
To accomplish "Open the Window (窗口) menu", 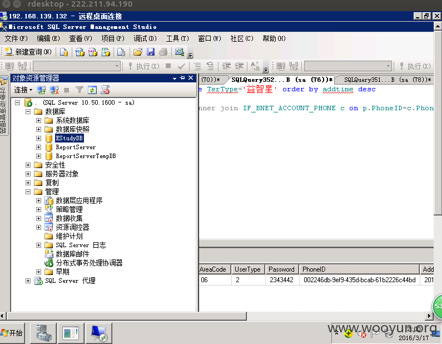I will (x=210, y=38).
